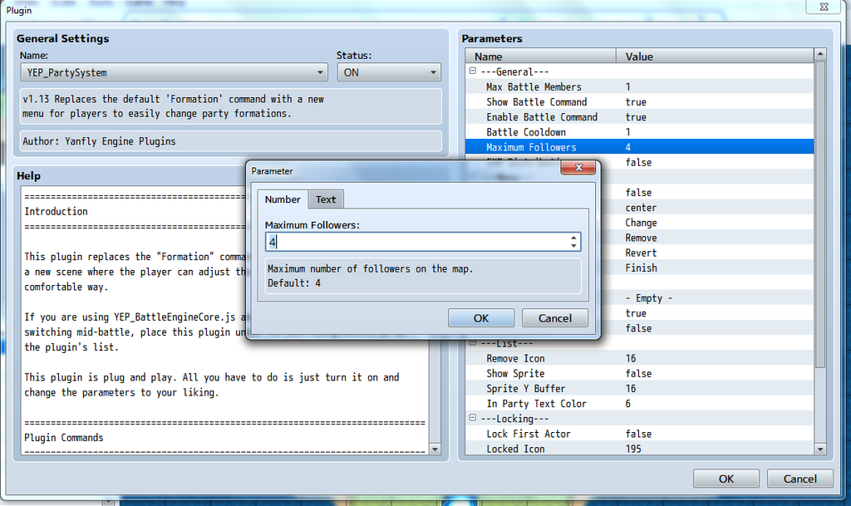Screen dimensions: 851x506
Task: Click the Maximum Followers number field
Action: [x=416, y=242]
